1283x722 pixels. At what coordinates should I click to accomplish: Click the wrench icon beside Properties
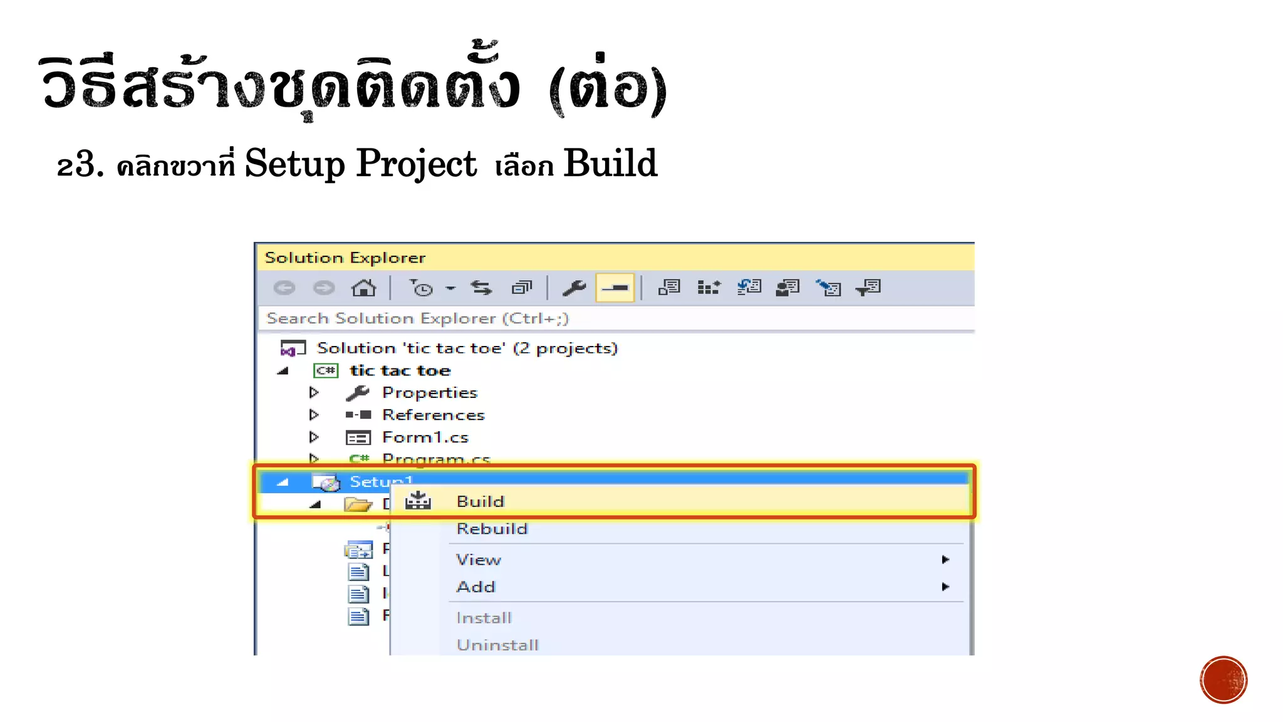(x=357, y=393)
